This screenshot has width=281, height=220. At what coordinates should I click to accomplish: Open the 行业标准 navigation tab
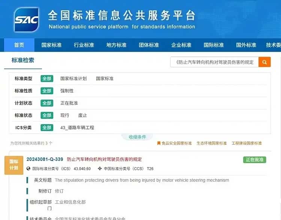[84, 45]
